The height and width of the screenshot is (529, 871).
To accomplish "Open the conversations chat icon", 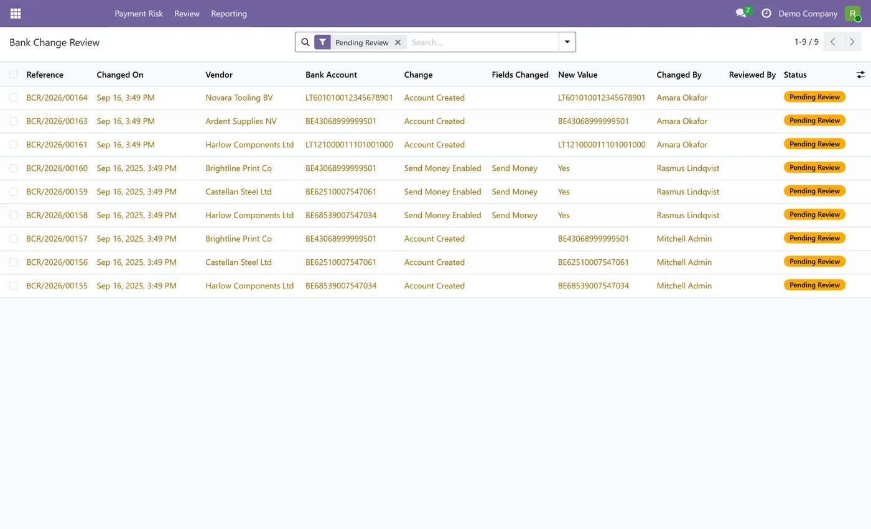I will tap(740, 13).
